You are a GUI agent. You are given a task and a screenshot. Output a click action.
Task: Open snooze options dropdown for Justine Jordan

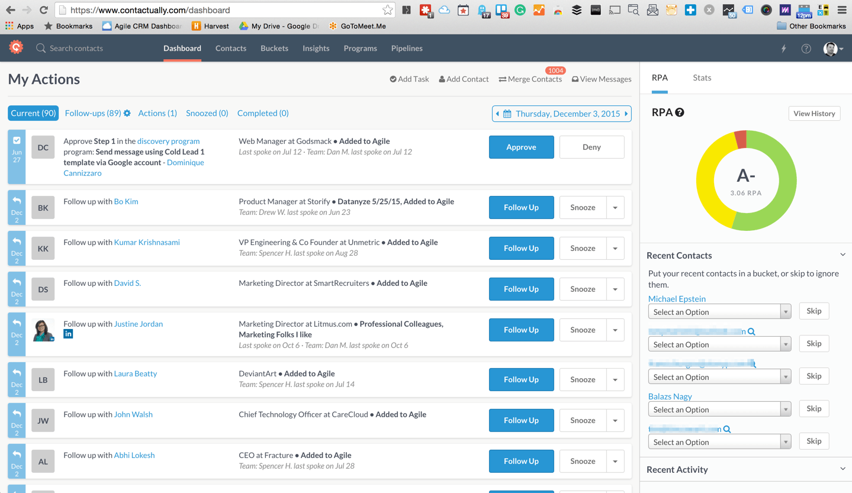(615, 330)
